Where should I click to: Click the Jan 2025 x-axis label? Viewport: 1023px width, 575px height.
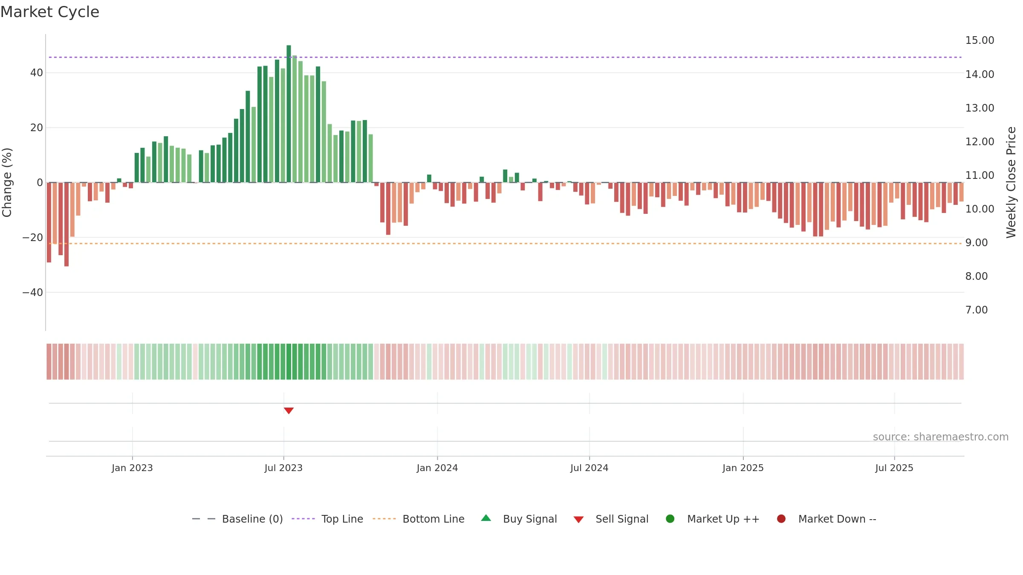743,468
